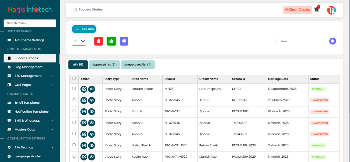This screenshot has width=350, height=162.
Task: Click the purple thumbs-down unapprove icon
Action: coord(124,41)
